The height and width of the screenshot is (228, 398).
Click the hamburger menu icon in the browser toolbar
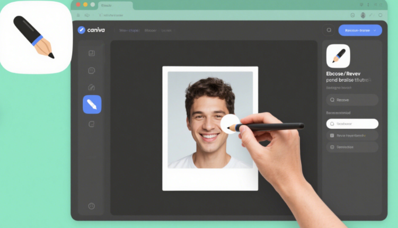tap(78, 15)
